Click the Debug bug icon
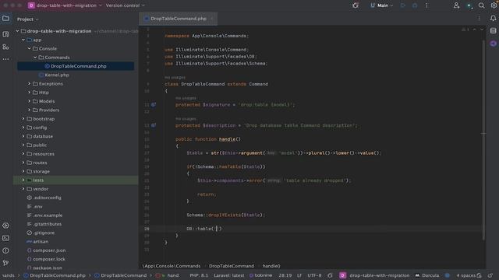 pos(415,5)
